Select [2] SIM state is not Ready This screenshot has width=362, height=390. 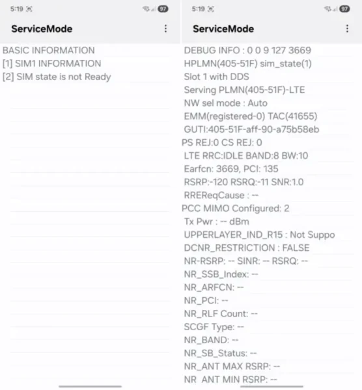[x=57, y=77]
